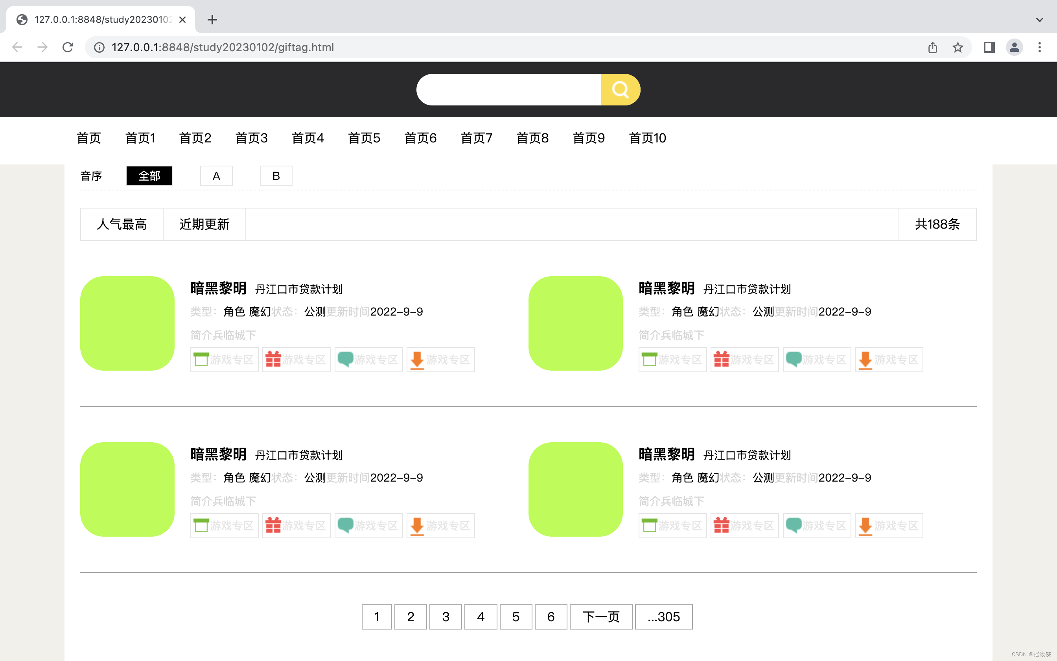This screenshot has width=1057, height=661.
Task: Open the 首页 navigation item
Action: point(88,138)
